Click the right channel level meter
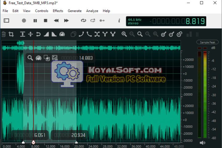Screen dimensions: 222x148 [205, 95]
